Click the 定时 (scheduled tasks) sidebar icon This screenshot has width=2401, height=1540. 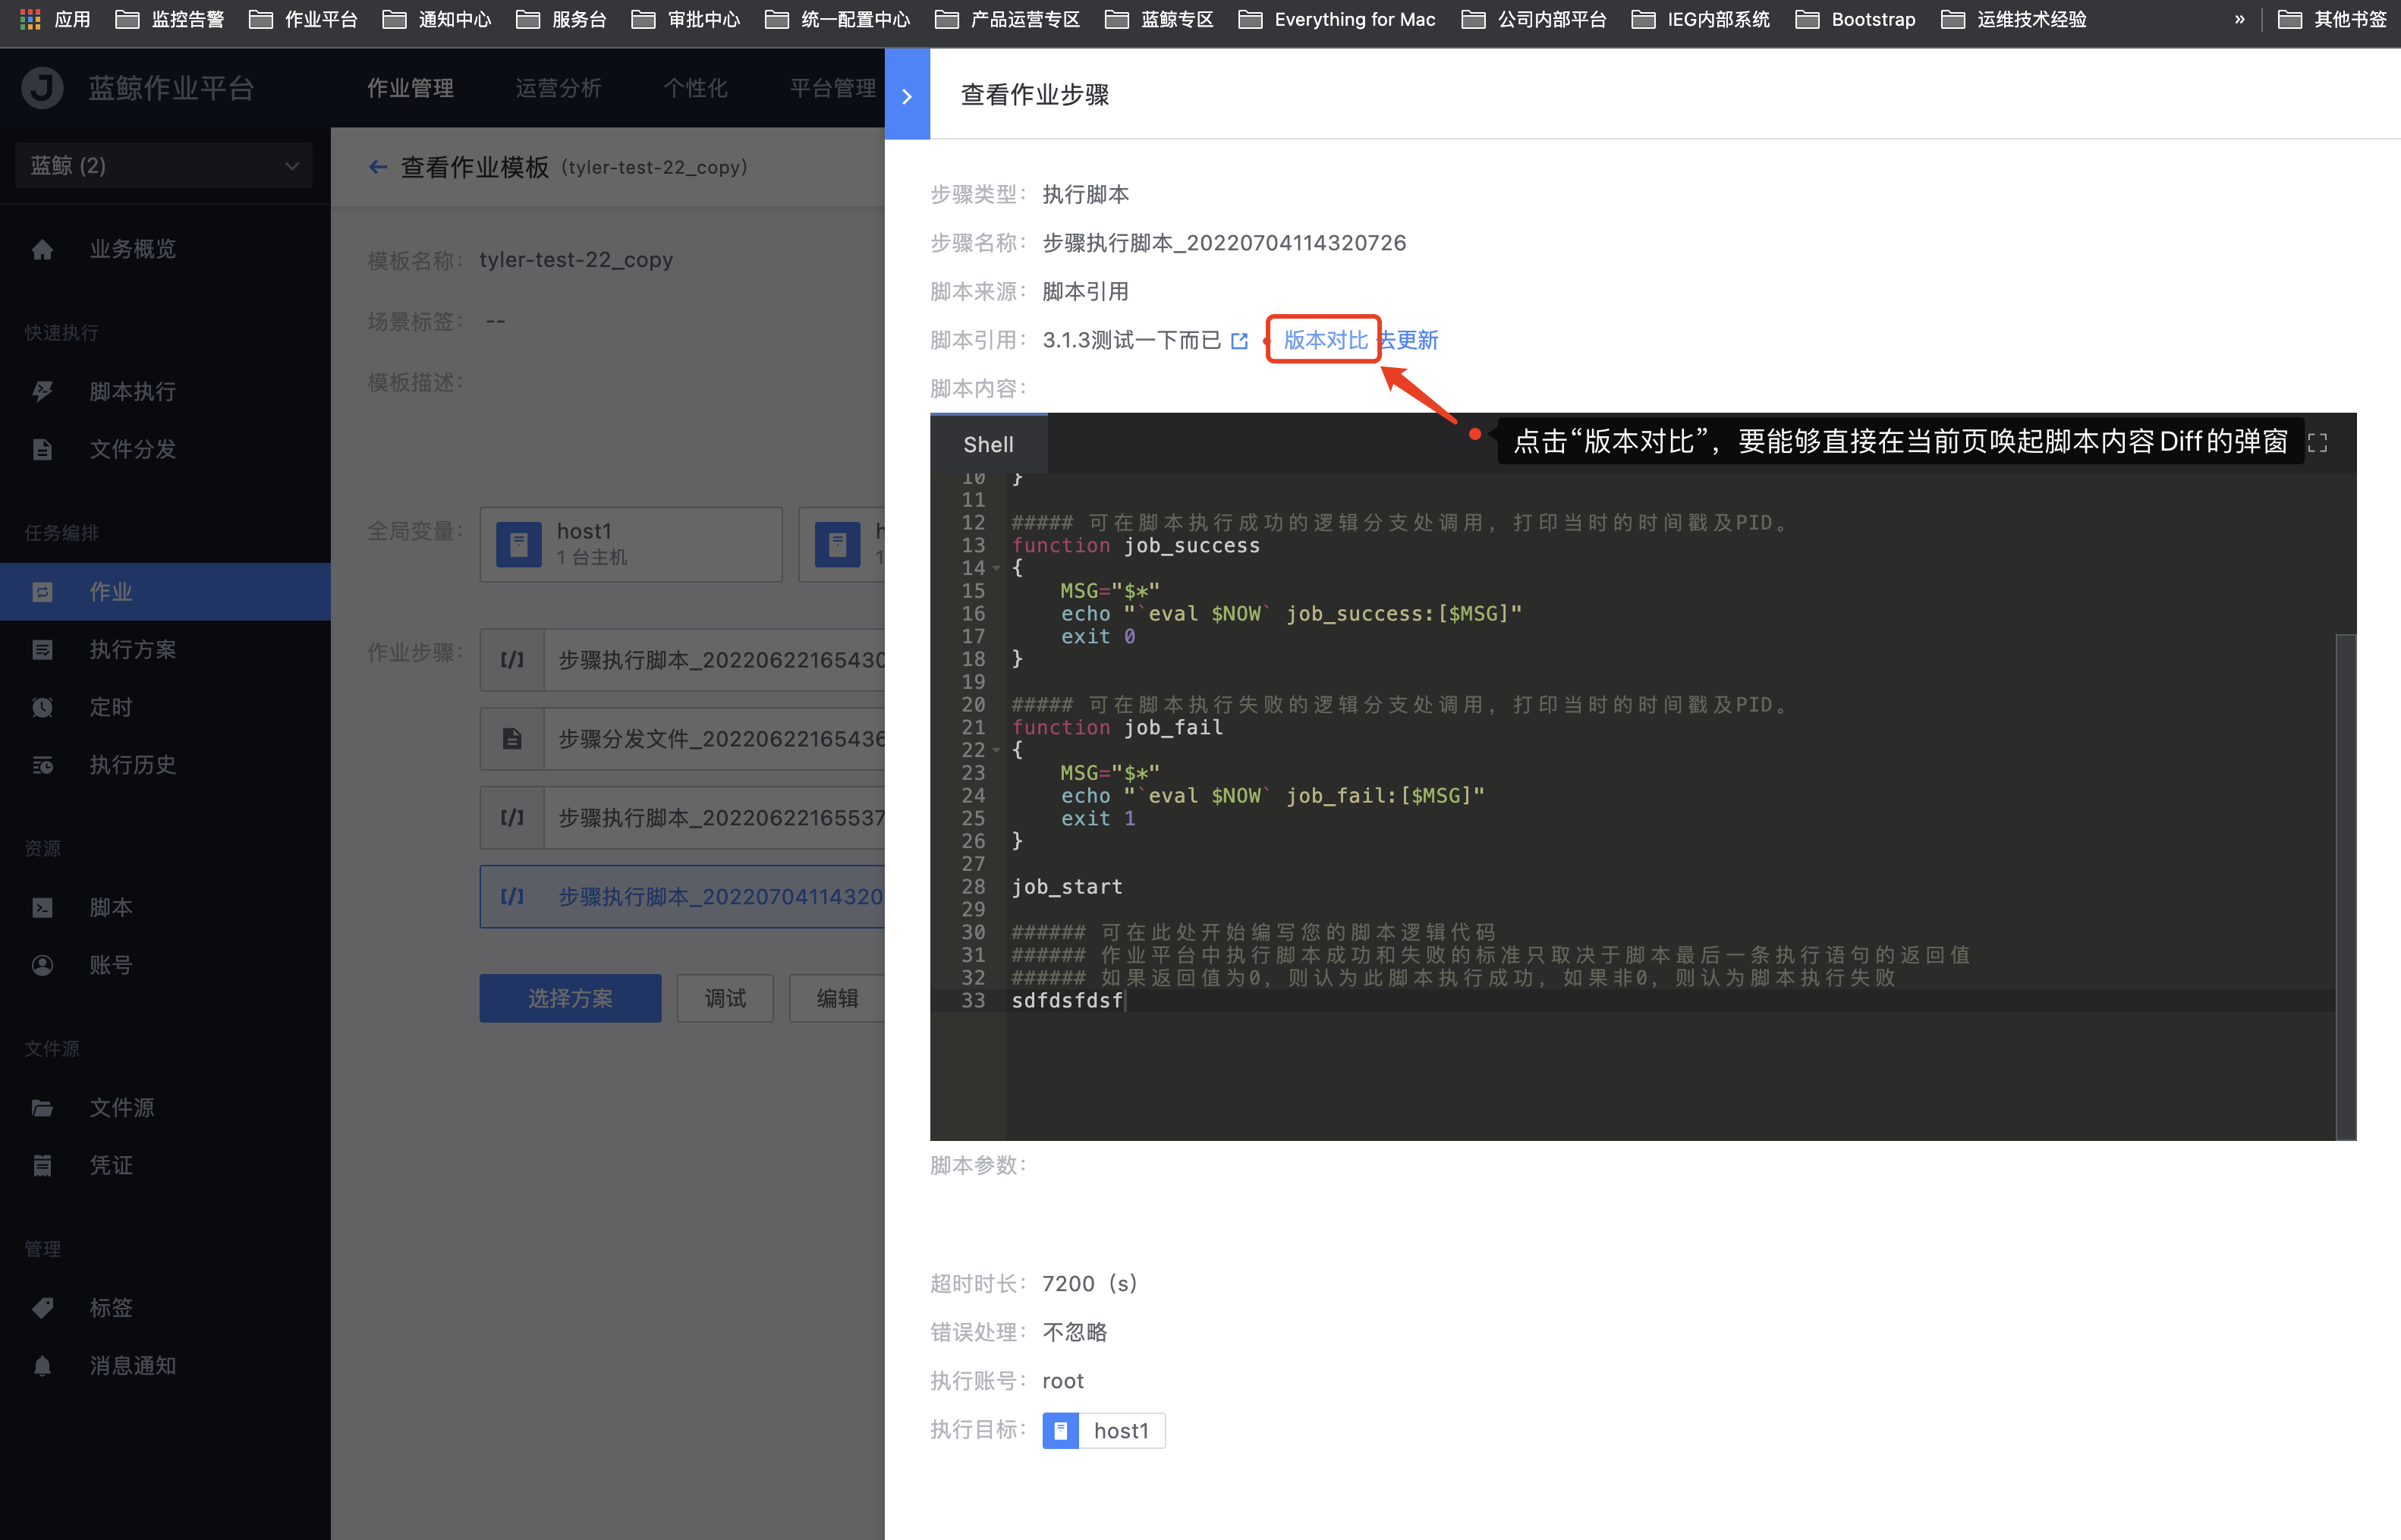click(42, 707)
